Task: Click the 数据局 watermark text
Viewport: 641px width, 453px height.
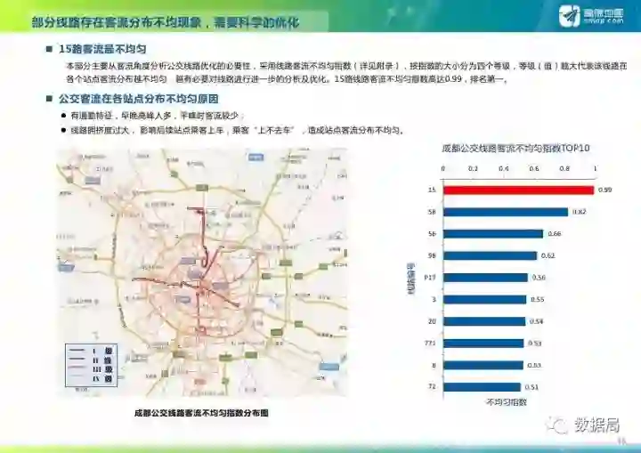Action: pyautogui.click(x=596, y=425)
